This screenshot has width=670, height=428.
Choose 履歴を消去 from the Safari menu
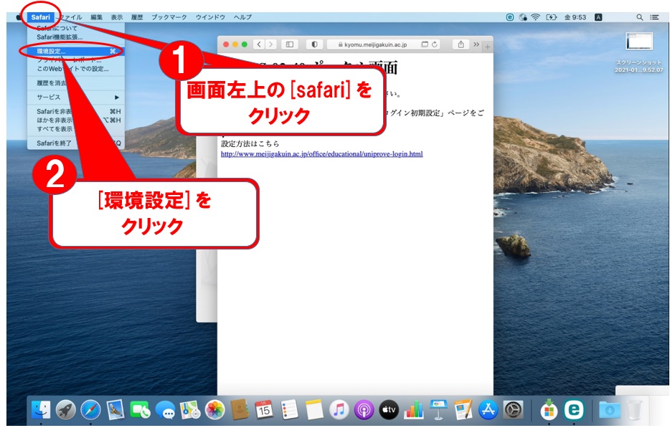pos(76,83)
